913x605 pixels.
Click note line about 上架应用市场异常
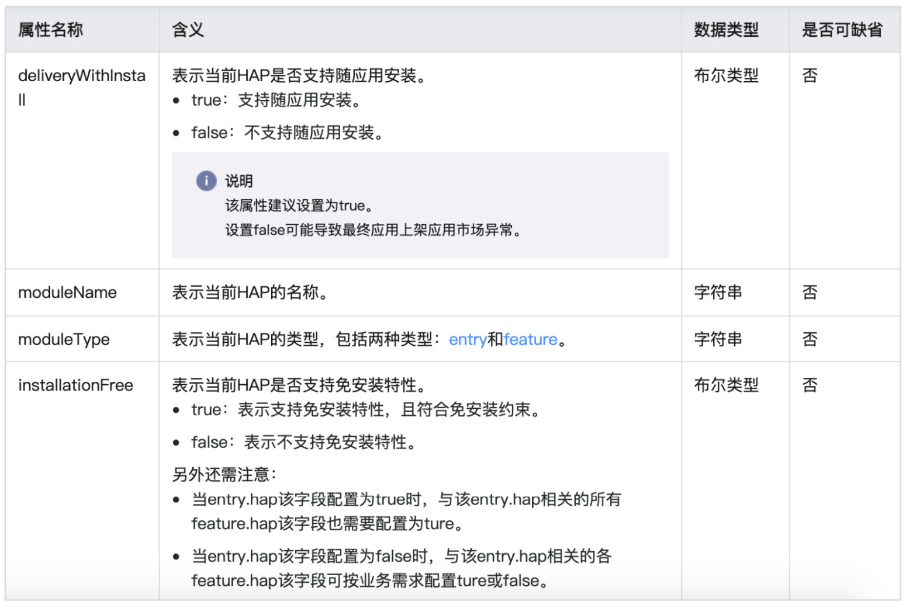(373, 230)
